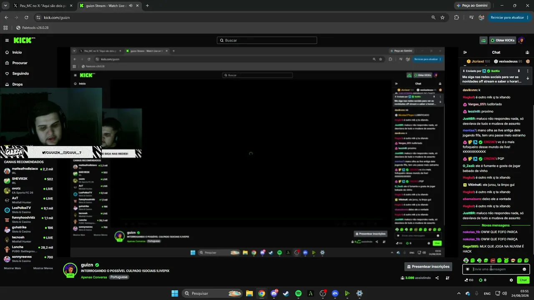The height and width of the screenshot is (300, 534).
Task: Open the tab search dropdown
Action: 5,6
